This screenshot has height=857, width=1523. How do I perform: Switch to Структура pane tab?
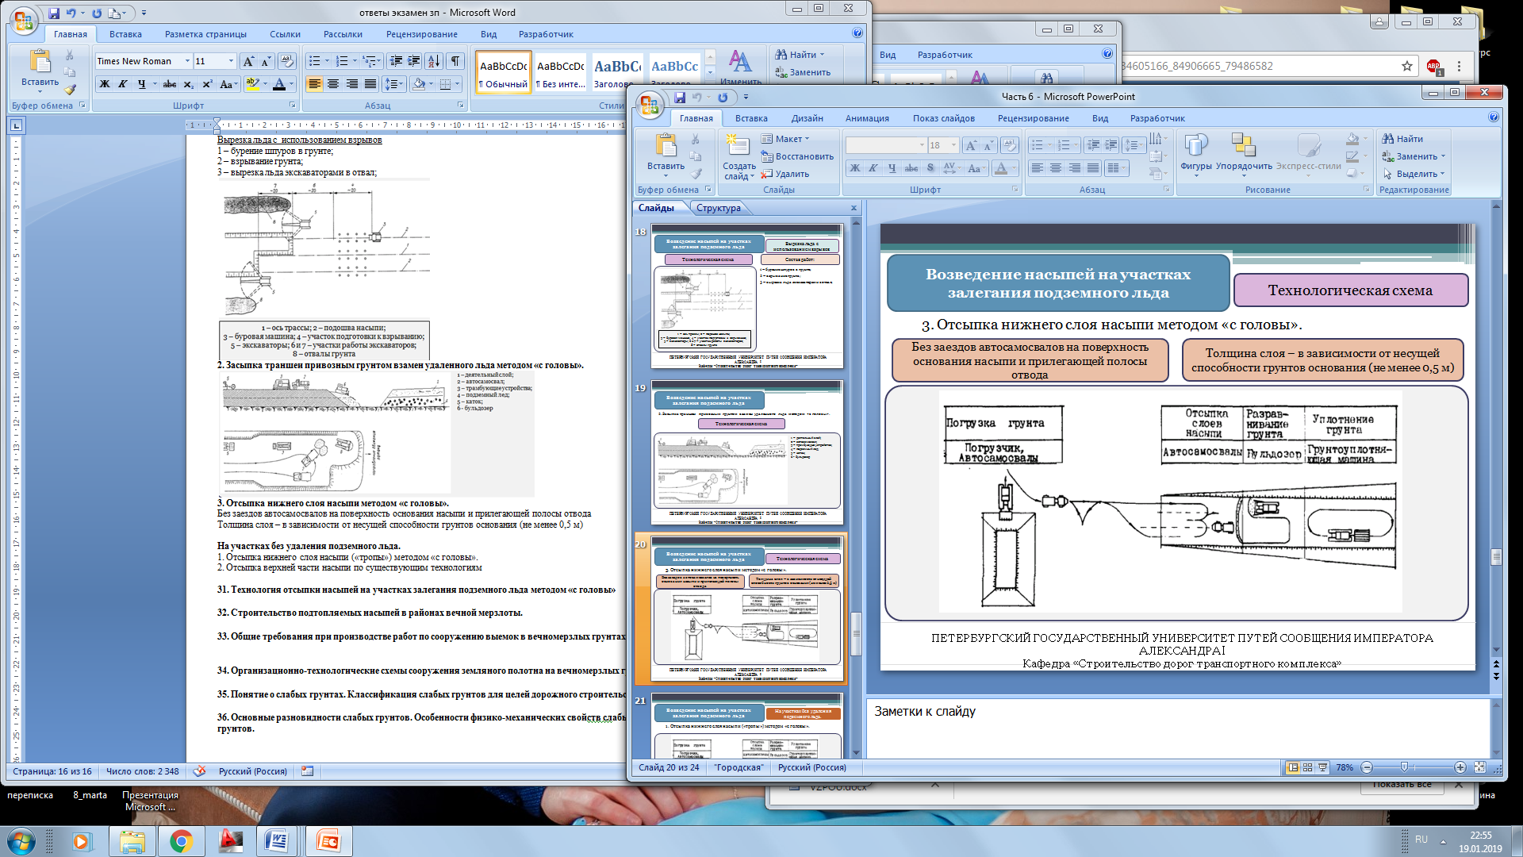pos(719,208)
